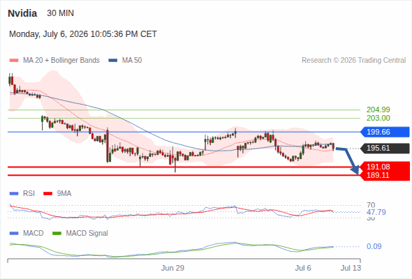Select the 191.08 red support tag
This screenshot has height=279, width=412.
point(385,167)
